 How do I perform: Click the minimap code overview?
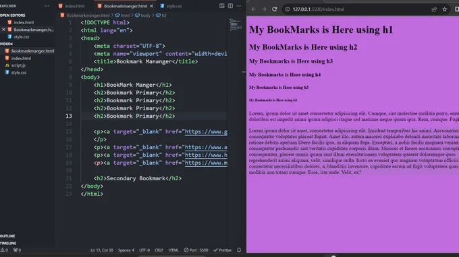pos(236,24)
